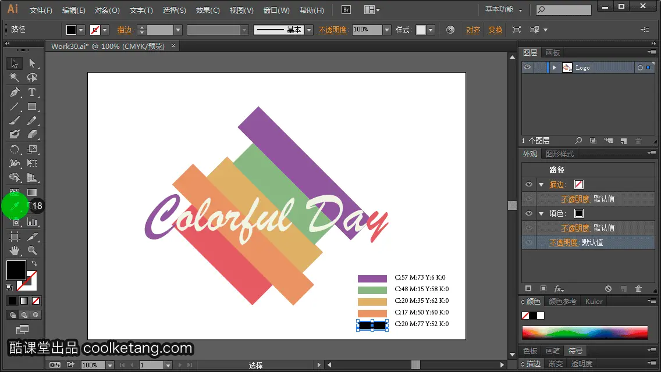661x372 pixels.
Task: Select the Artboard tool
Action: [15, 237]
